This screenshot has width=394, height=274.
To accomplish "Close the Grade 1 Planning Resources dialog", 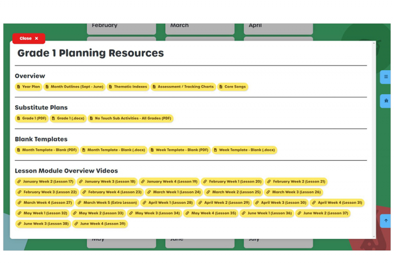I will (29, 38).
